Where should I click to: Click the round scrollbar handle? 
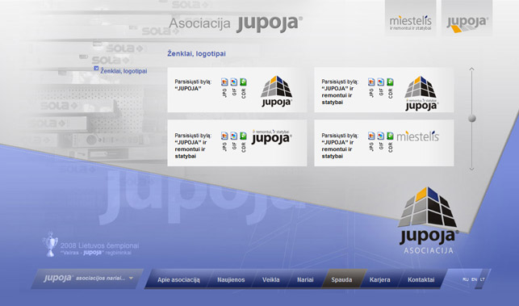click(x=472, y=118)
